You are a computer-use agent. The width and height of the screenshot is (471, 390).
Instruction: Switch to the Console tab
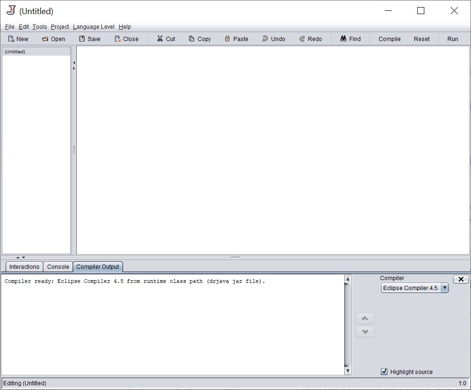[58, 267]
